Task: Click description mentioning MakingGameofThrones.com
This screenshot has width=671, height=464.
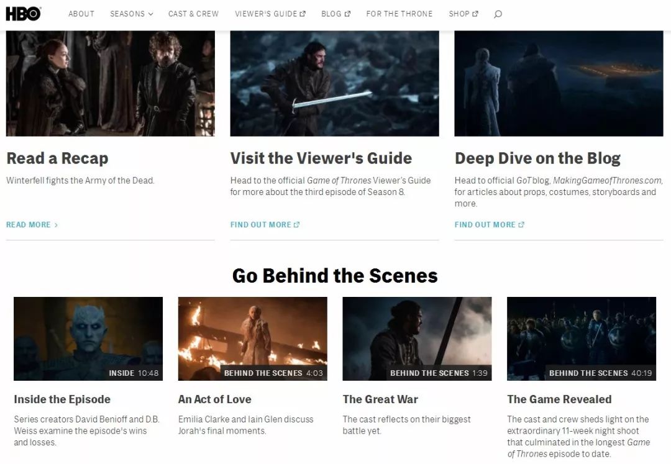Action: tap(559, 192)
